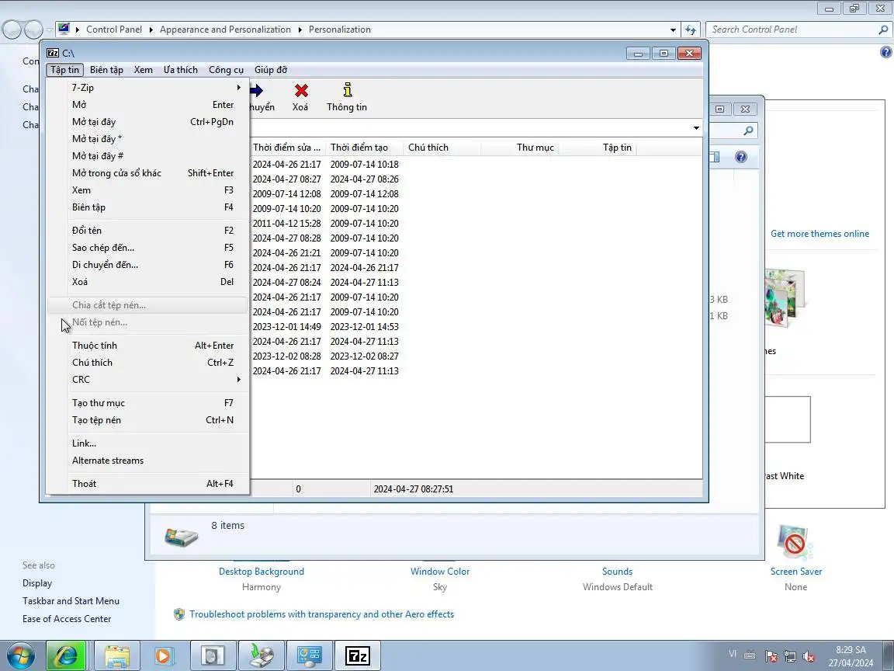Screen dimensions: 894x671
Task: Open the Biên tập menu
Action: [x=106, y=70]
